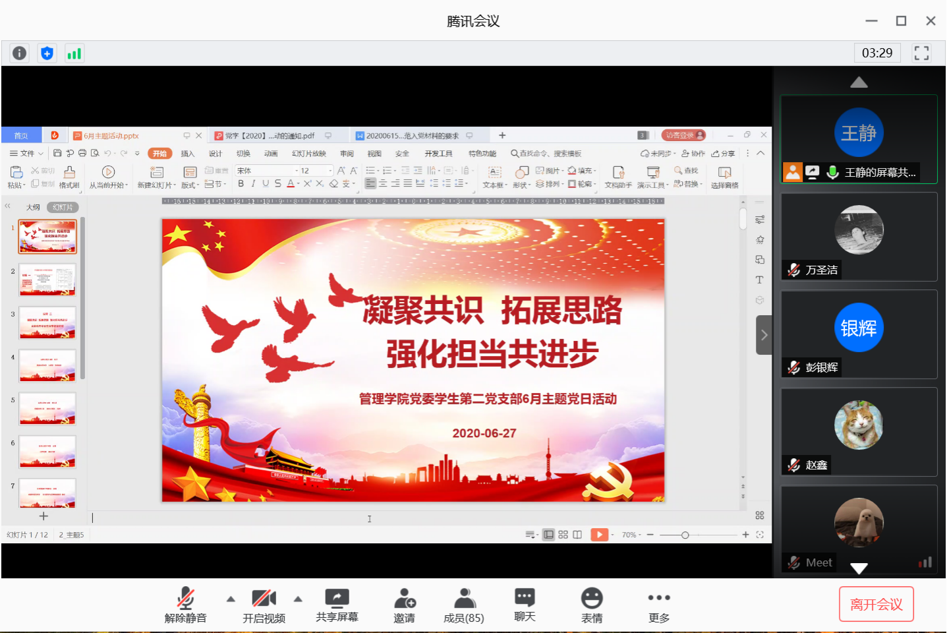The image size is (947, 633).
Task: Add slide with plus below thumbnails
Action: [43, 516]
